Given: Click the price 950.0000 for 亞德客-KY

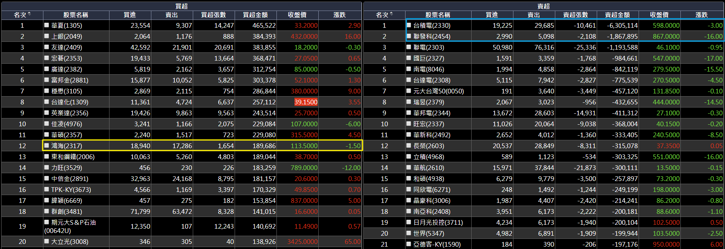Looking at the screenshot, I should [666, 244].
